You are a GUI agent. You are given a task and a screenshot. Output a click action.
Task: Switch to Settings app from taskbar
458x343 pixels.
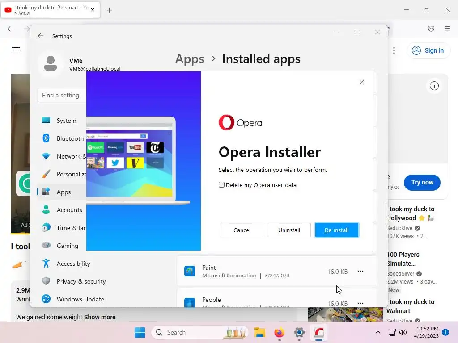(299, 332)
